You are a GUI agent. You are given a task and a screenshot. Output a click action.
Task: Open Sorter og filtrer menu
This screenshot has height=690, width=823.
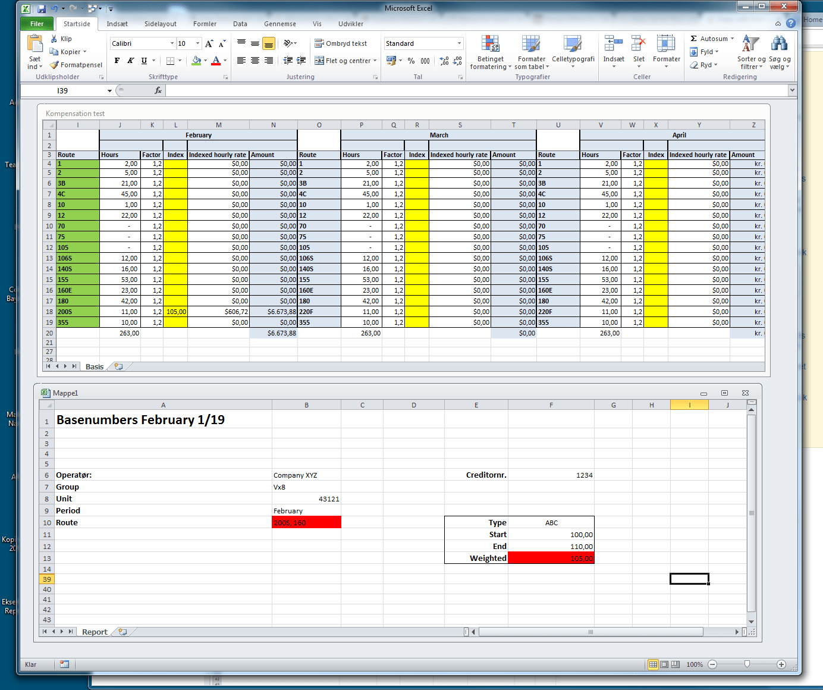point(751,52)
